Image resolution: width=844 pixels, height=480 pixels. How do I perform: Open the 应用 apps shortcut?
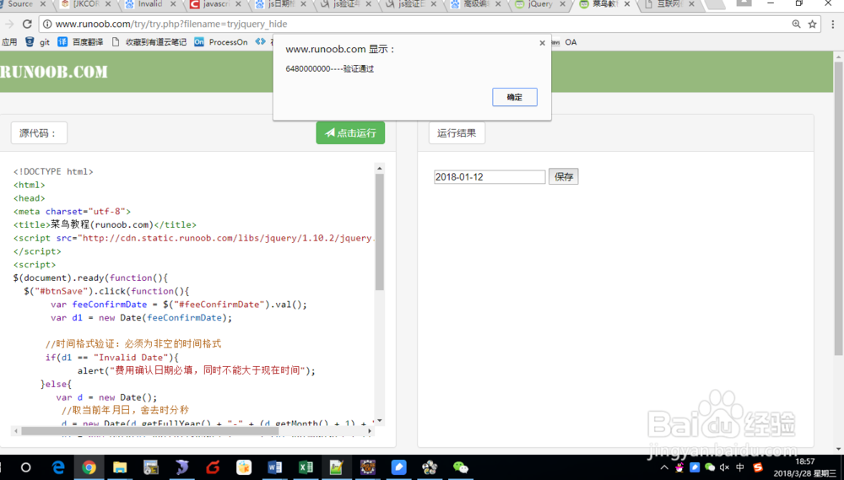click(9, 42)
